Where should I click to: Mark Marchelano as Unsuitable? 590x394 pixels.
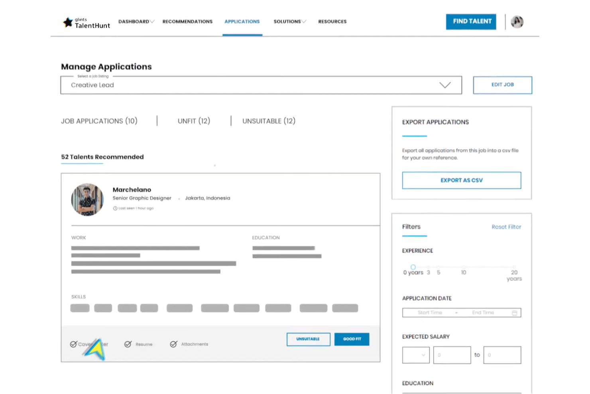[x=308, y=339]
